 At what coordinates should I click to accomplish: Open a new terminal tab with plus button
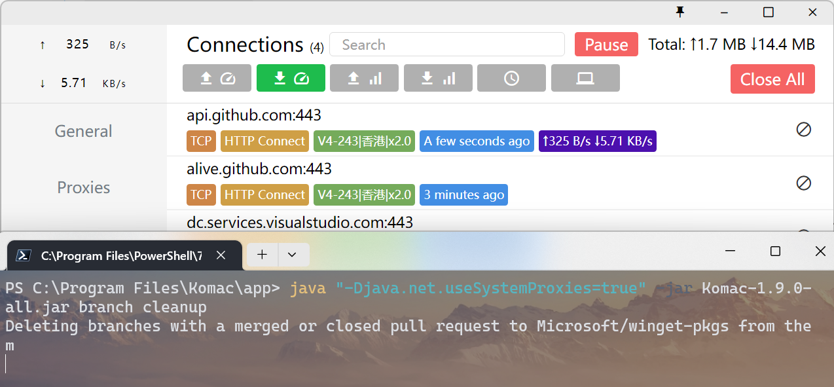pos(261,255)
